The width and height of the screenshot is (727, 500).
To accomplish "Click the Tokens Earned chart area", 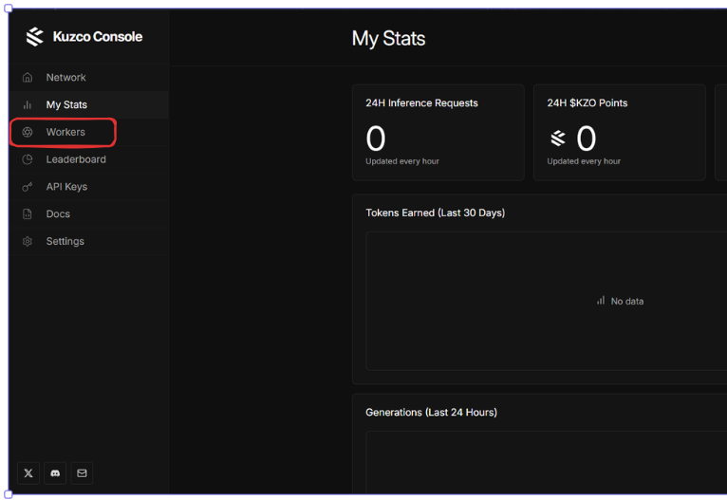I will click(x=546, y=301).
